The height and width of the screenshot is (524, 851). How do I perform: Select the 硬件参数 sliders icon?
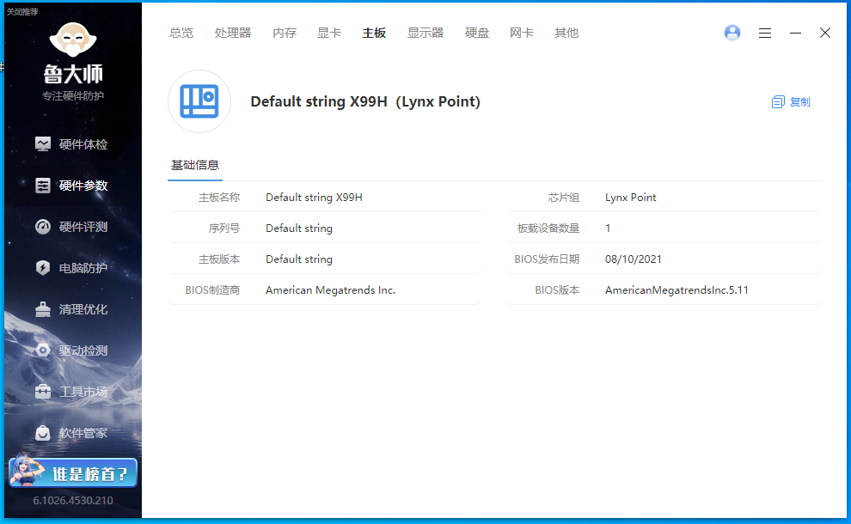[x=43, y=186]
